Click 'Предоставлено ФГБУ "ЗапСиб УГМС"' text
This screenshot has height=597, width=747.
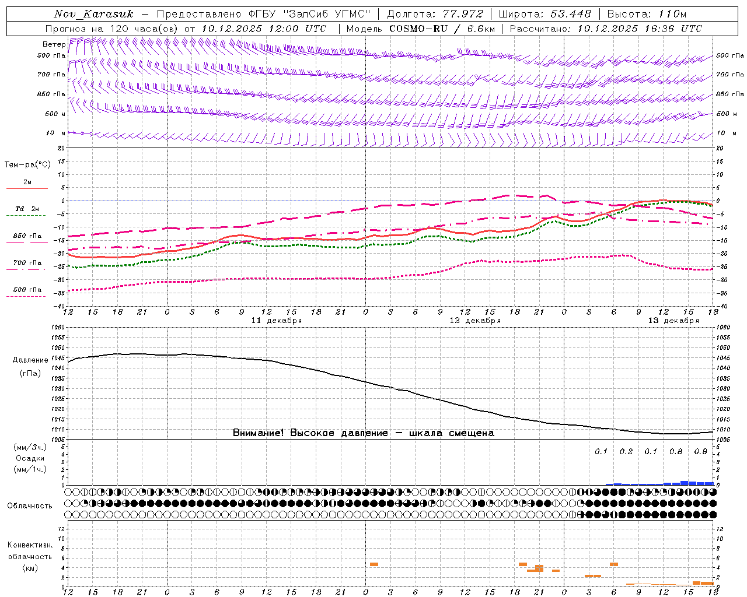tap(264, 14)
